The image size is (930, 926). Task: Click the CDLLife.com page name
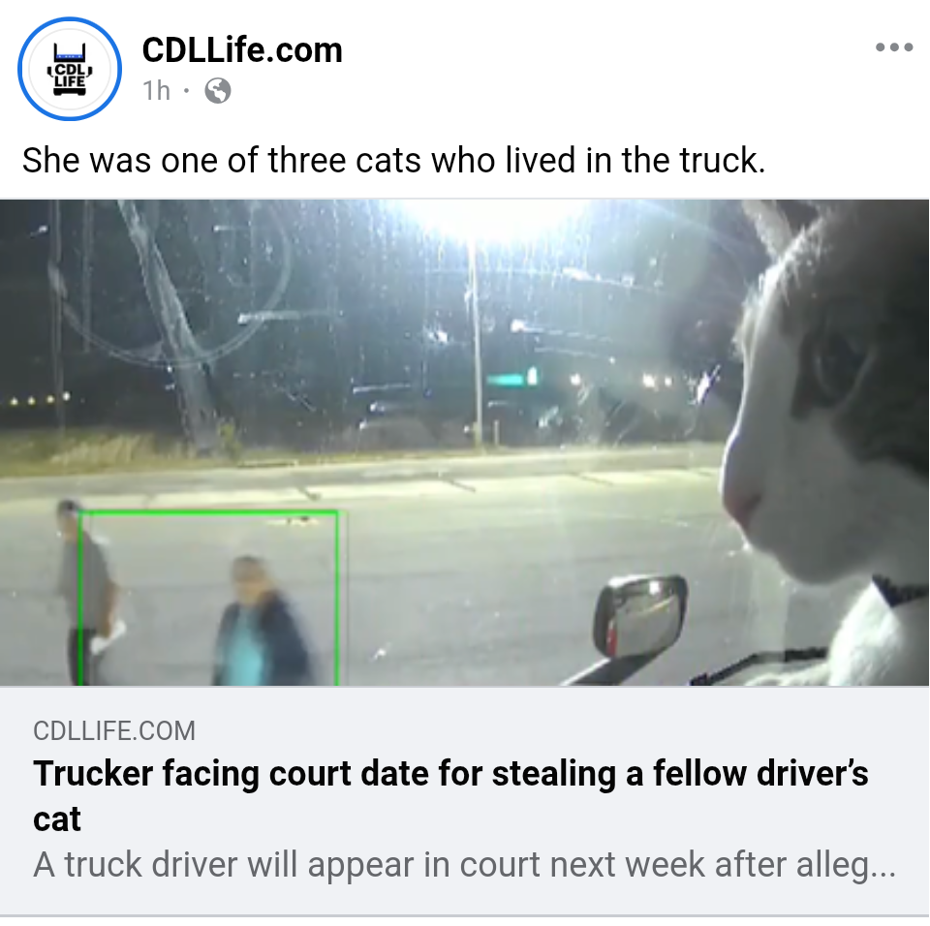click(242, 49)
